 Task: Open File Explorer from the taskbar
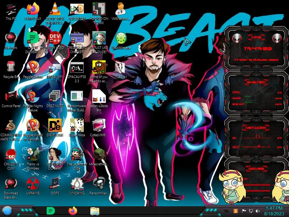(95, 211)
